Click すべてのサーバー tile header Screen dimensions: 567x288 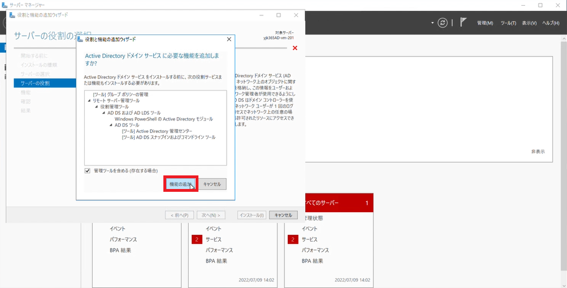[x=339, y=203]
